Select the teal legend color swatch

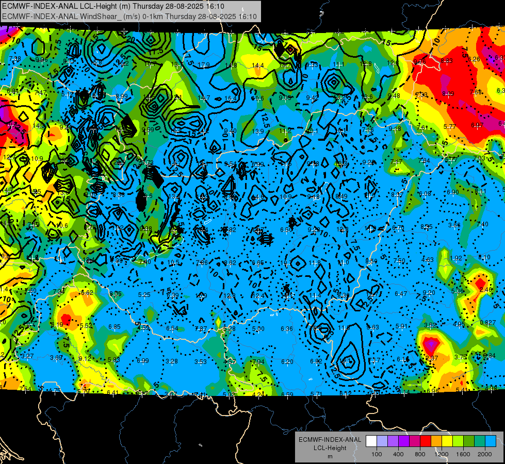coord(480,441)
